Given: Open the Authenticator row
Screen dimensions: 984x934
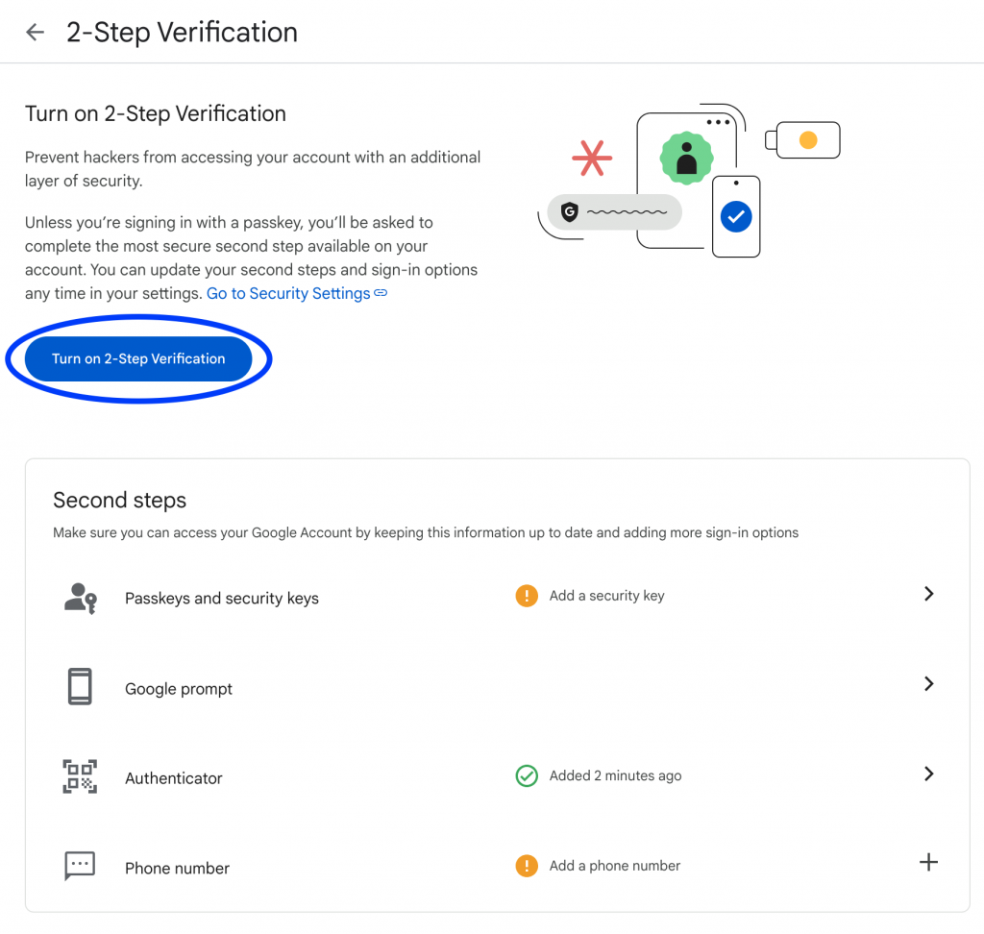Looking at the screenshot, I should (x=498, y=776).
